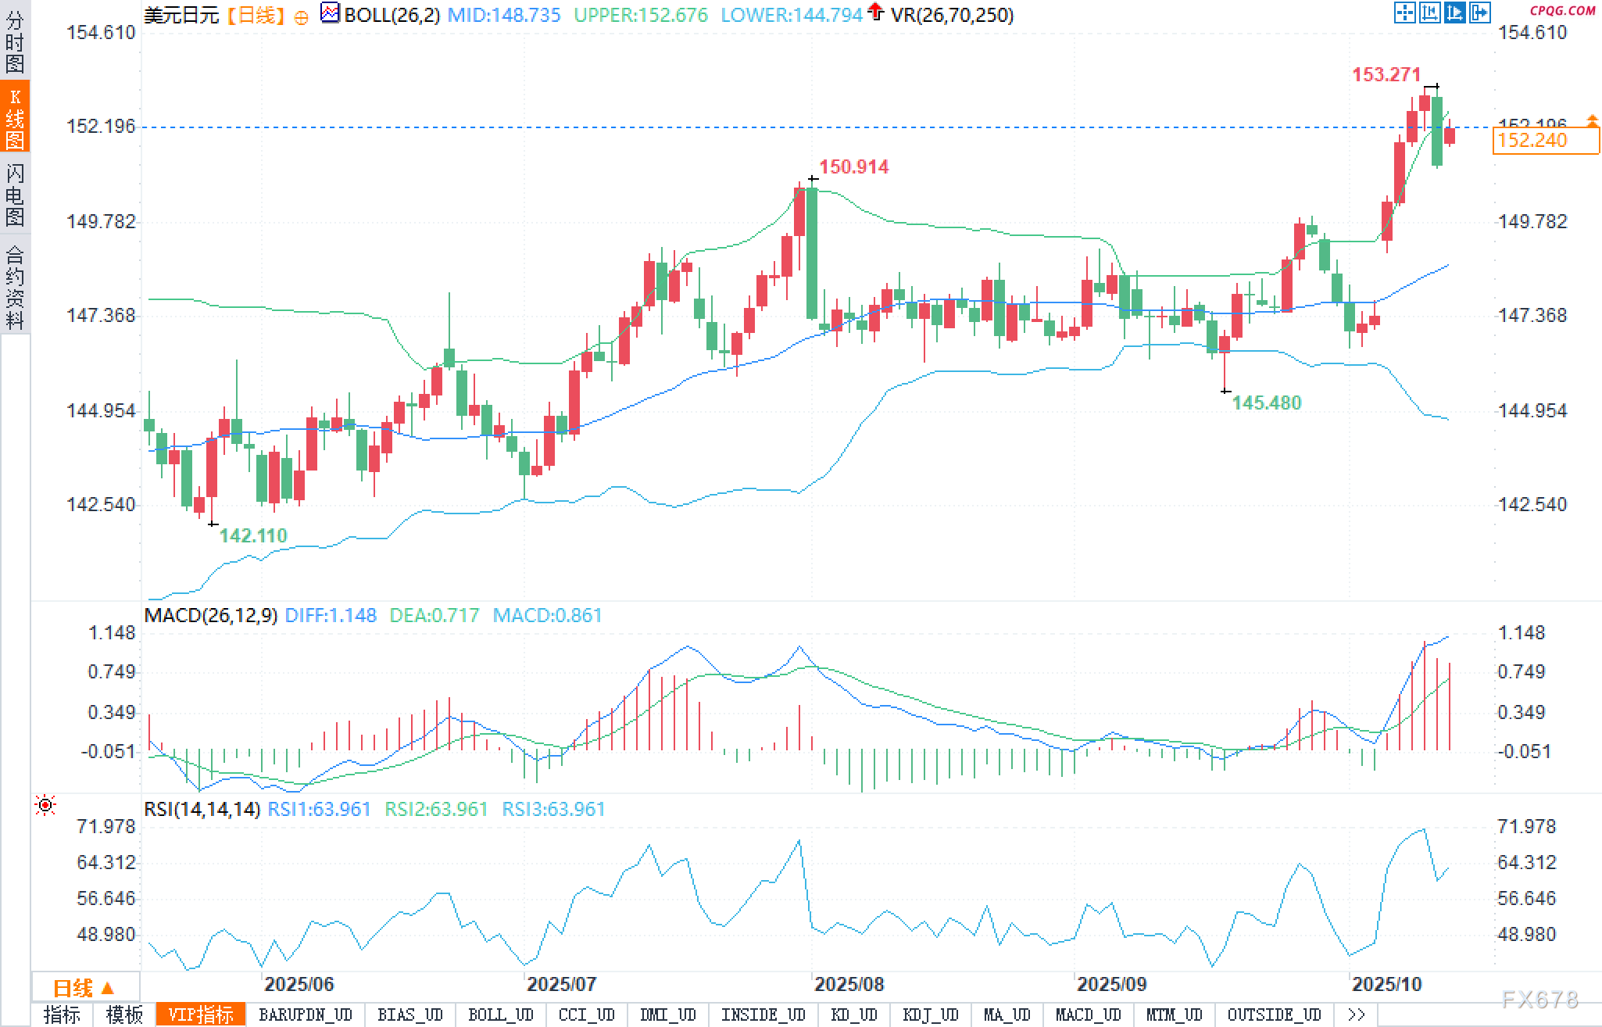Click the BOLL indicator chart icon

(331, 13)
